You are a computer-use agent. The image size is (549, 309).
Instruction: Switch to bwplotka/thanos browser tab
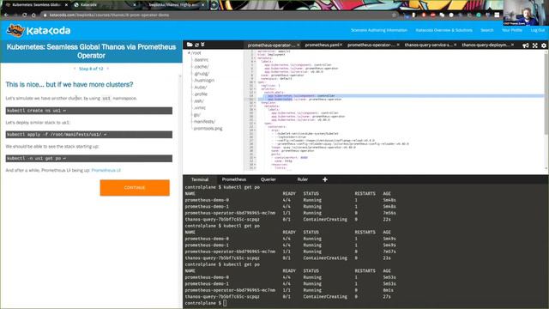pos(173,5)
